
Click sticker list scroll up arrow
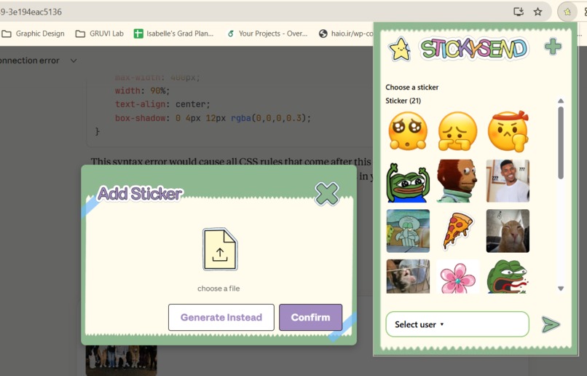click(x=561, y=101)
